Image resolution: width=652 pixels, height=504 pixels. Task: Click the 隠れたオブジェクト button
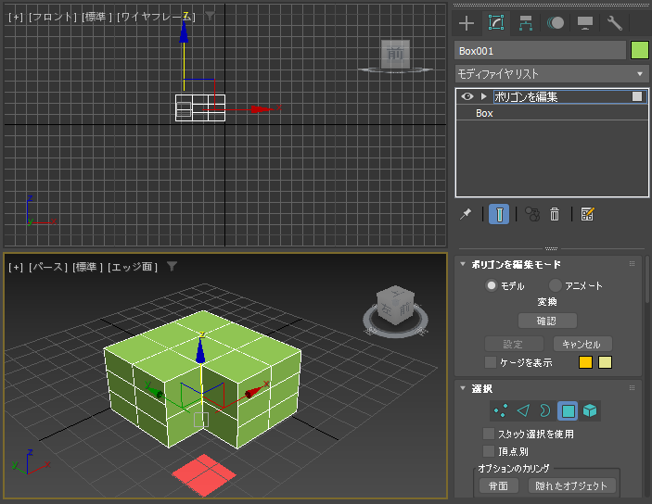coord(571,485)
